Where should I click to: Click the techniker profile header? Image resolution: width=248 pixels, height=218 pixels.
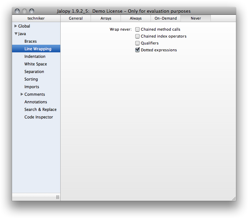[36, 18]
